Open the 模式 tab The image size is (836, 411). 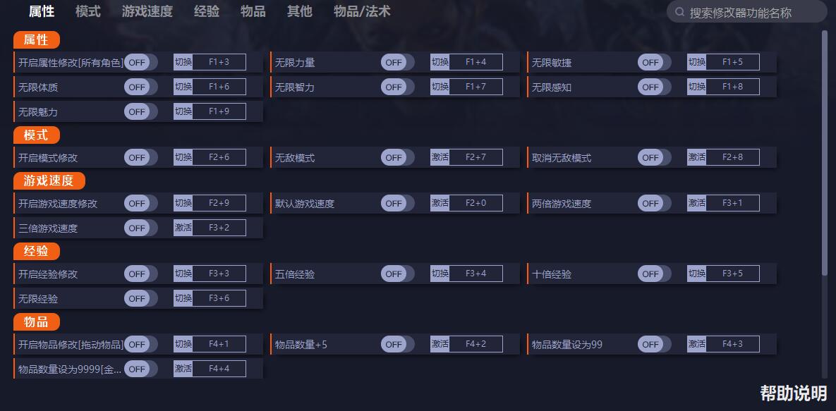click(x=88, y=11)
